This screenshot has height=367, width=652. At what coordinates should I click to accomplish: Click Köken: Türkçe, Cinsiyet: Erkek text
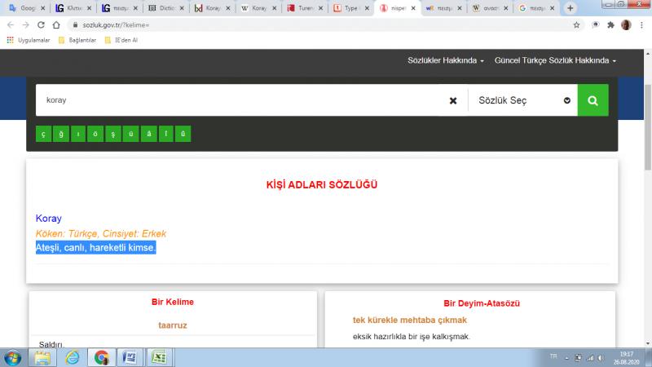(x=100, y=234)
